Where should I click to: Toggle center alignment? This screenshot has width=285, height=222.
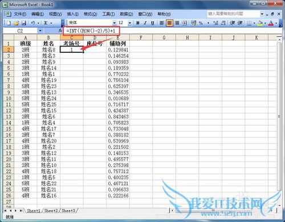(169, 23)
